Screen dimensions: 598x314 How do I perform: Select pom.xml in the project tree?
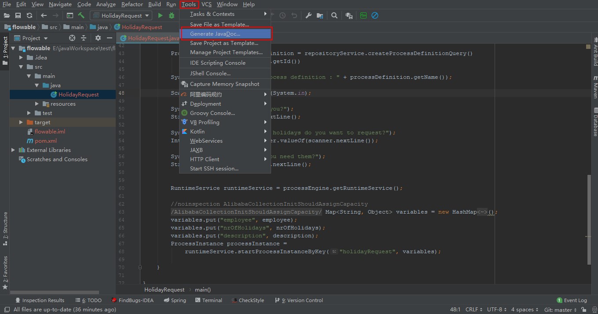46,141
